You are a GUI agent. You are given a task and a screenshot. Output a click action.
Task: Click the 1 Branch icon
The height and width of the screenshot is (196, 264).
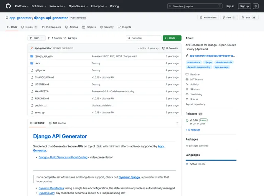pyautogui.click(x=49, y=38)
